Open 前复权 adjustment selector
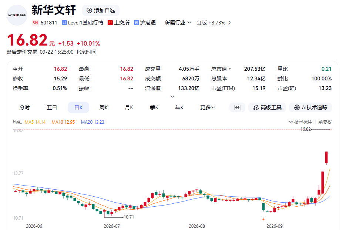Screen dimensions: 343x230 (x=325, y=122)
